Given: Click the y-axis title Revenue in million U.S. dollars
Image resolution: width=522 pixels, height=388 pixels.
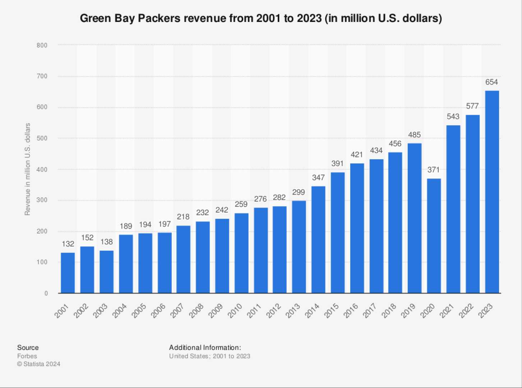Looking at the screenshot, I should tap(27, 169).
